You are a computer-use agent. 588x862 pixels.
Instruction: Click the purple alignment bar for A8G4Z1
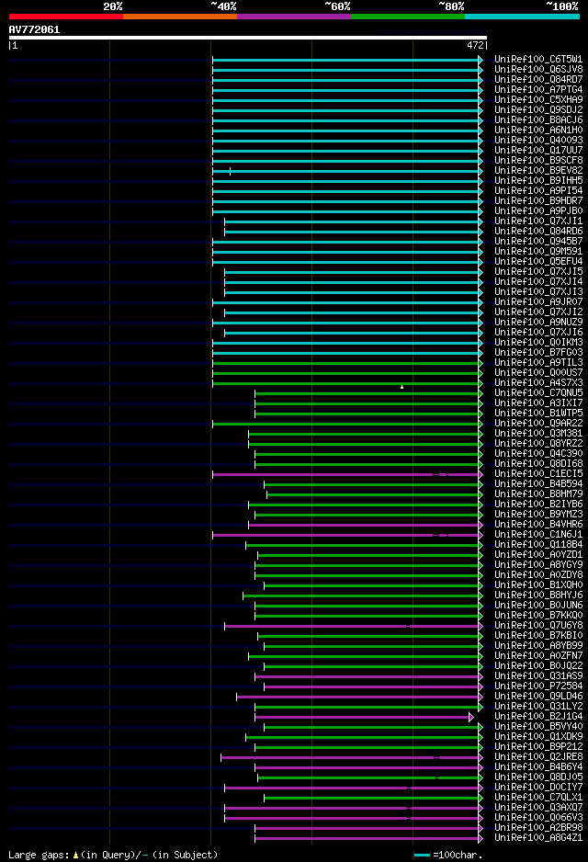[x=367, y=838]
